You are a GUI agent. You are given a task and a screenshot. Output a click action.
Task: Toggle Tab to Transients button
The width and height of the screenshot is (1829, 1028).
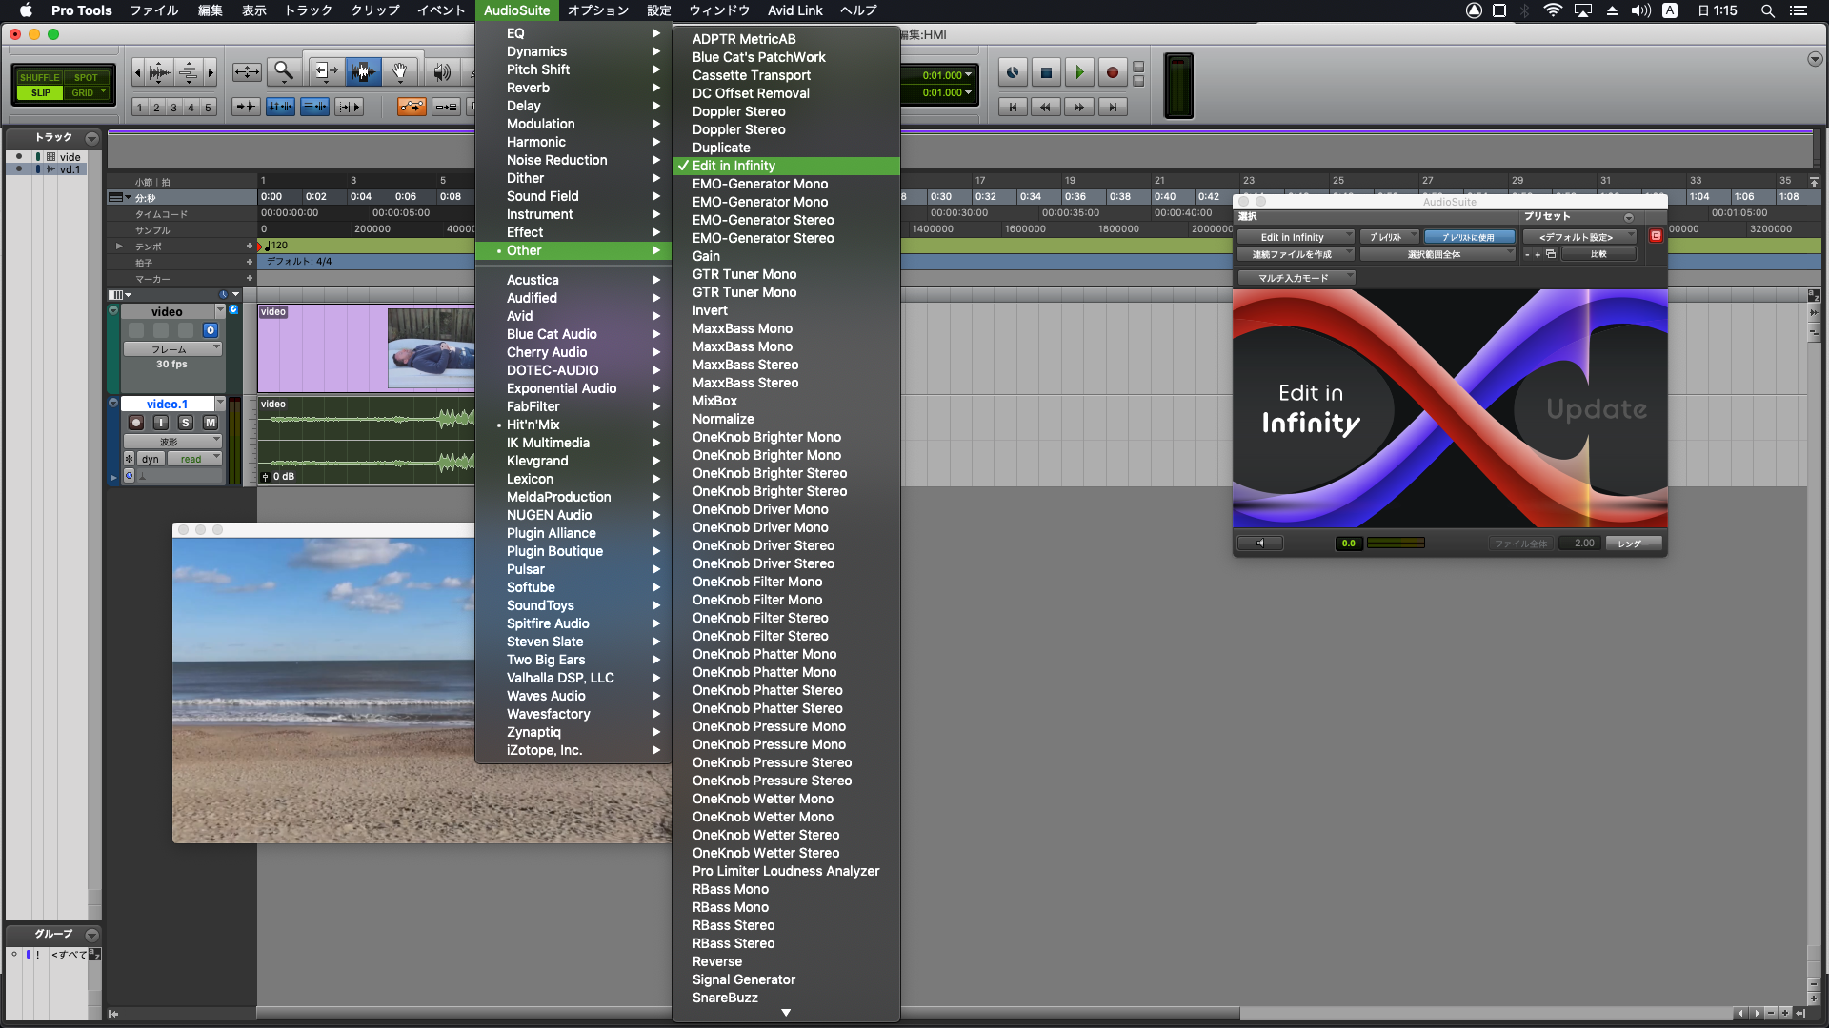(x=246, y=107)
